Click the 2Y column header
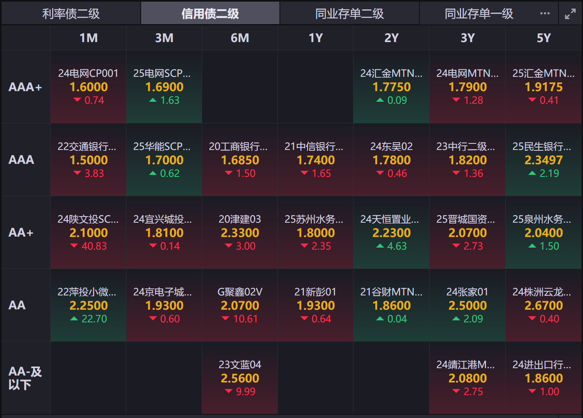 coord(391,38)
